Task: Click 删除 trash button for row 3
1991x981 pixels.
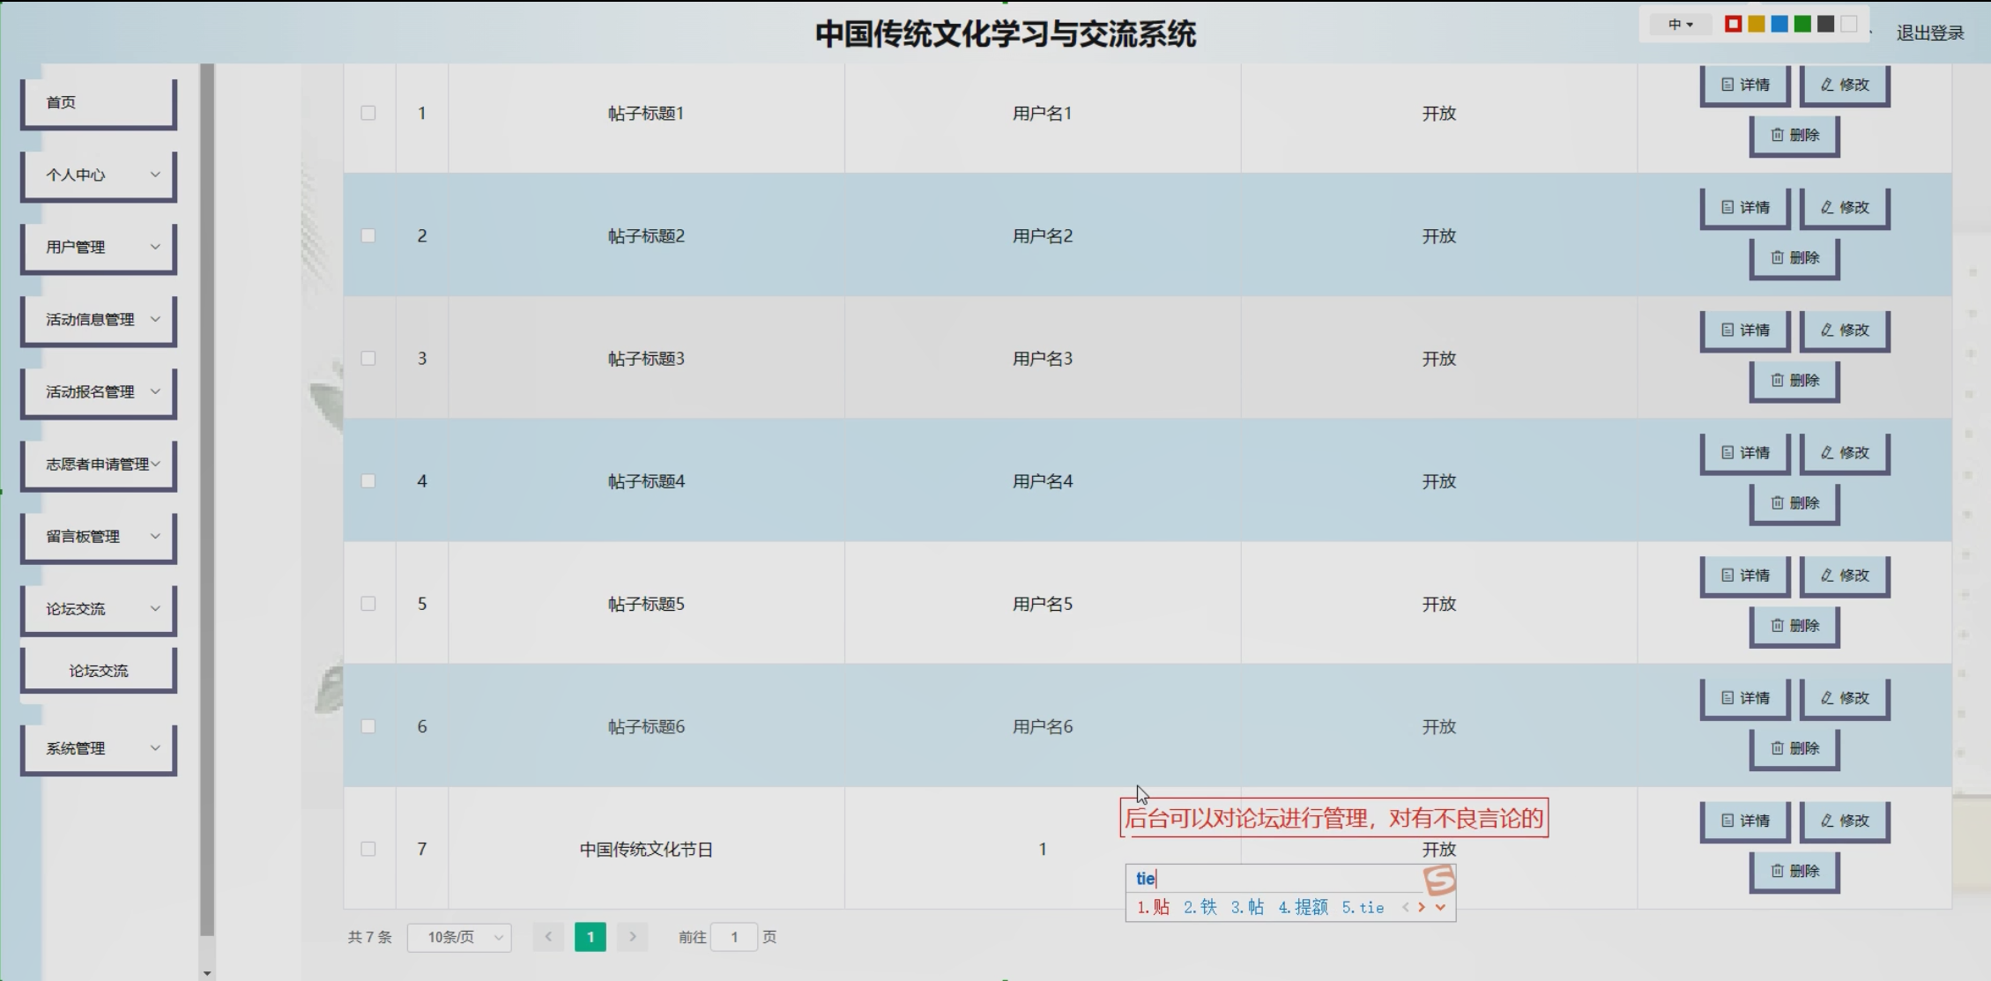Action: [x=1794, y=380]
